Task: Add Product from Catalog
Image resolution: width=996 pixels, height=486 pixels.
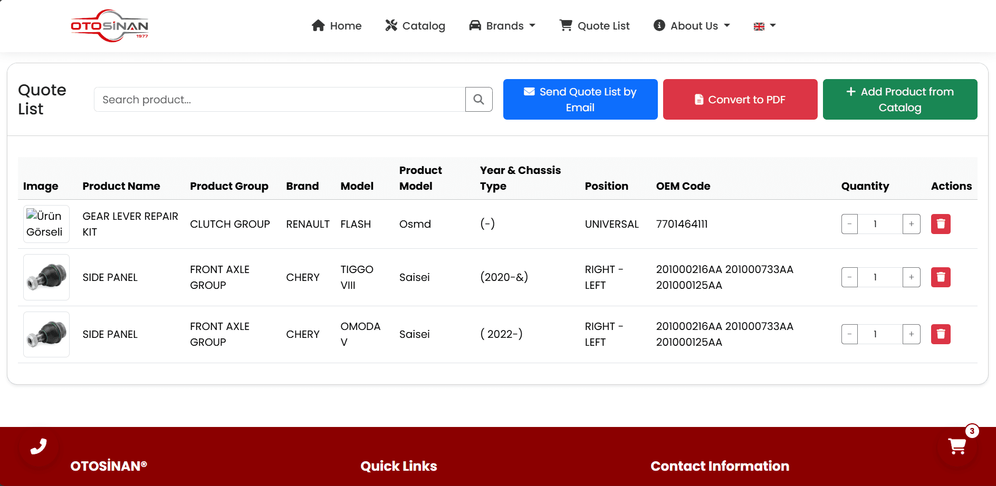Action: point(900,100)
